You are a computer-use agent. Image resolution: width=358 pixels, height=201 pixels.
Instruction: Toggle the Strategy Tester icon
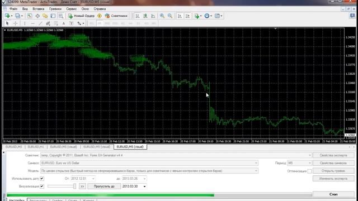click(x=60, y=16)
